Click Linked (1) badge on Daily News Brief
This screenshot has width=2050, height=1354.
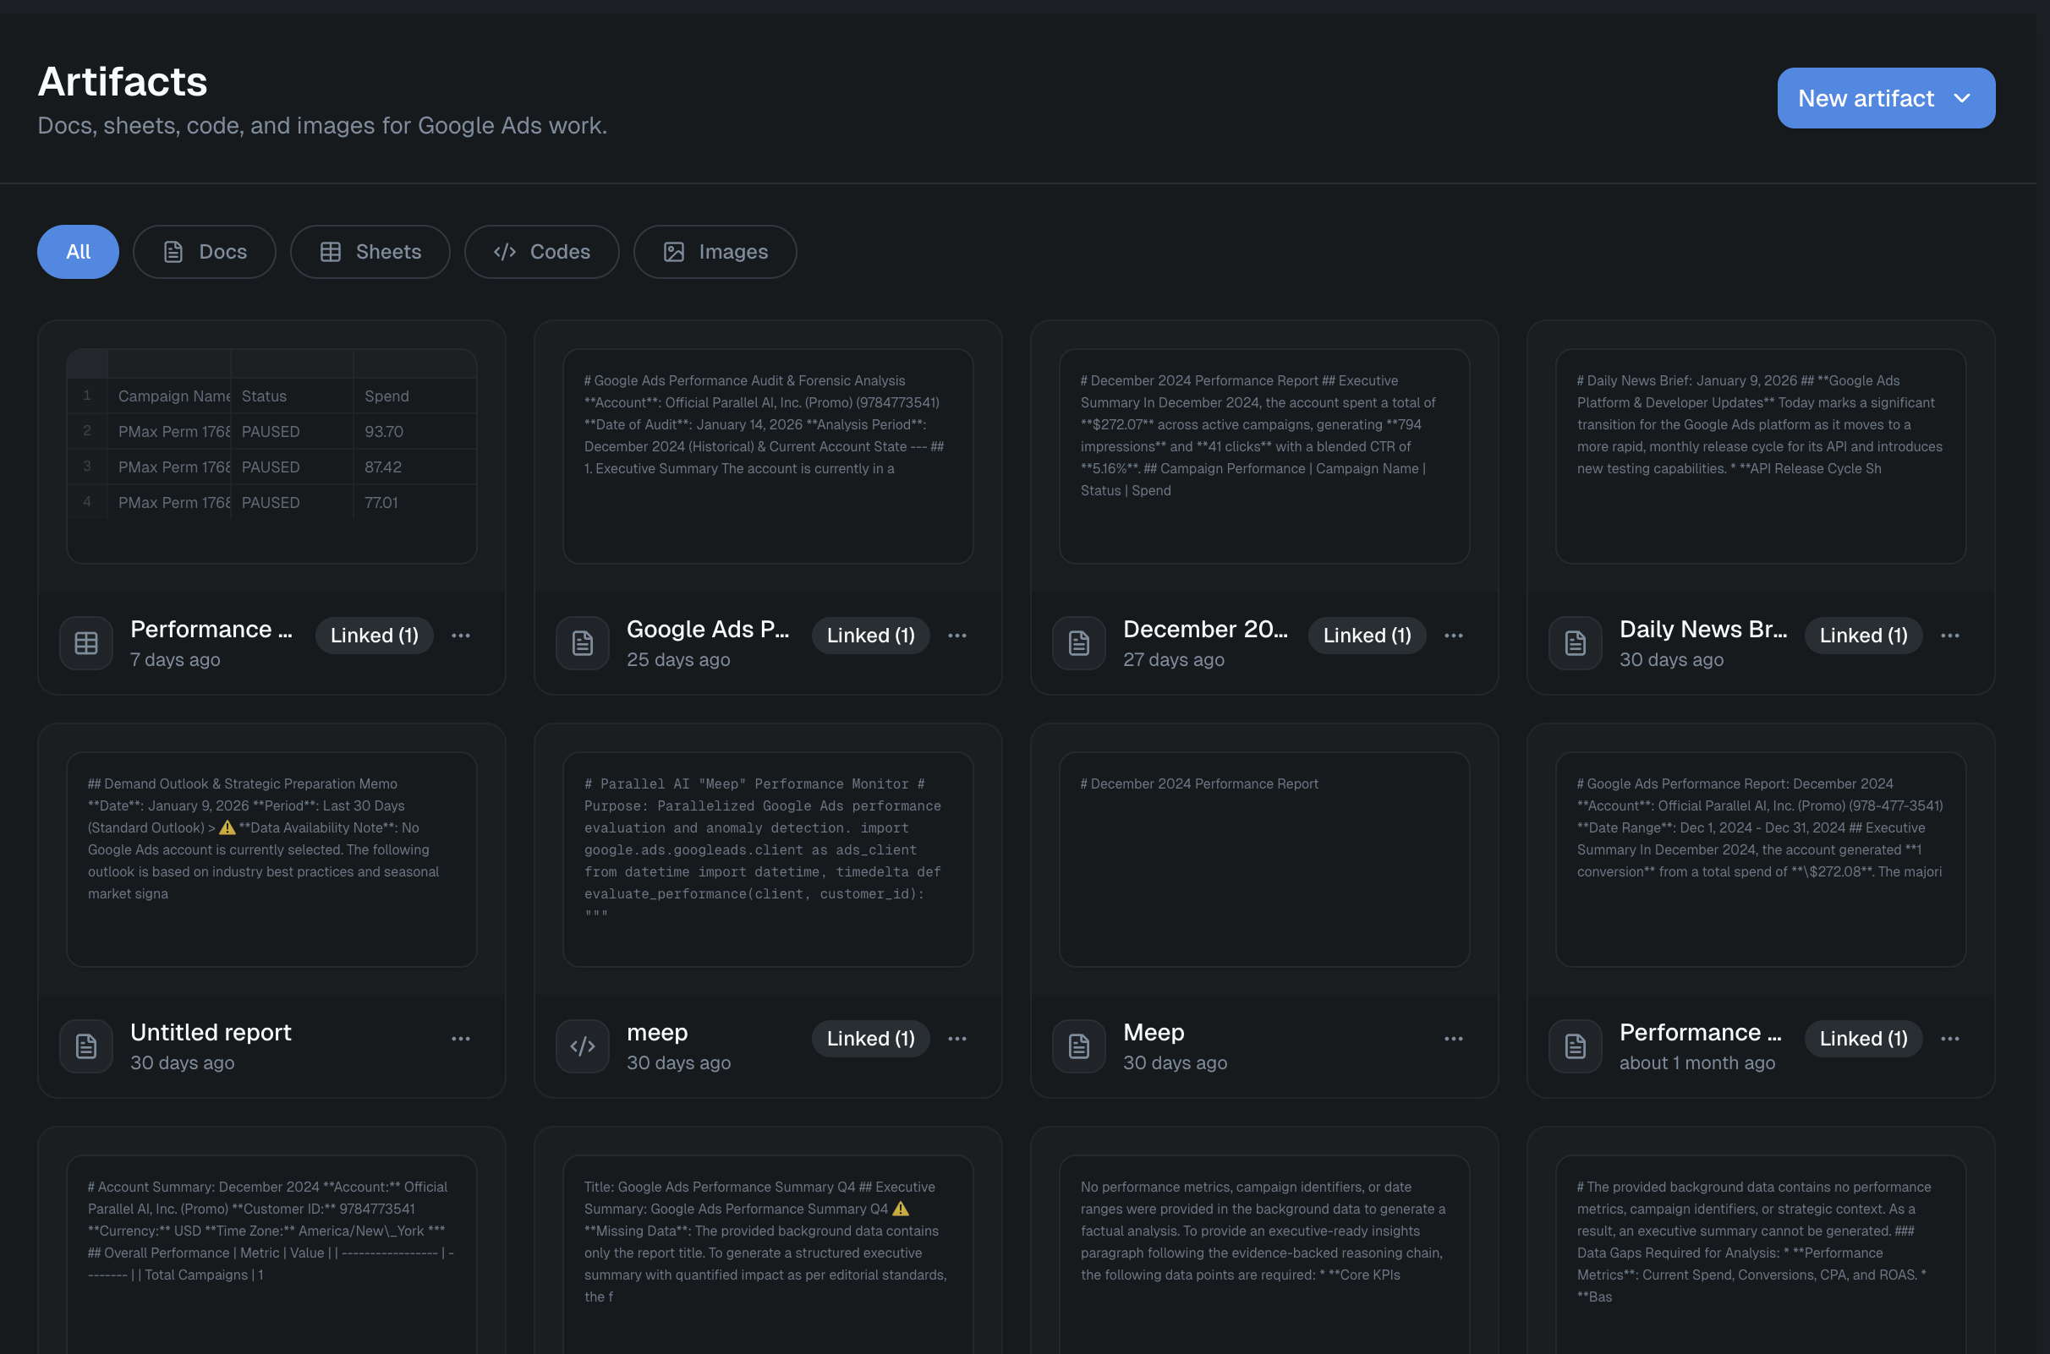pos(1863,636)
